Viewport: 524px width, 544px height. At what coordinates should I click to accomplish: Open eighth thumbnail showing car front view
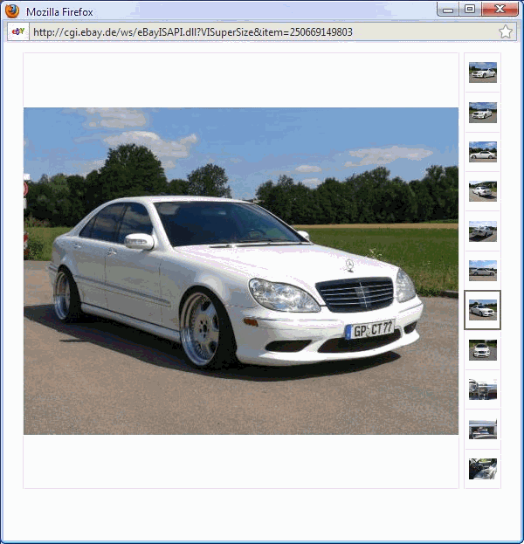point(483,349)
